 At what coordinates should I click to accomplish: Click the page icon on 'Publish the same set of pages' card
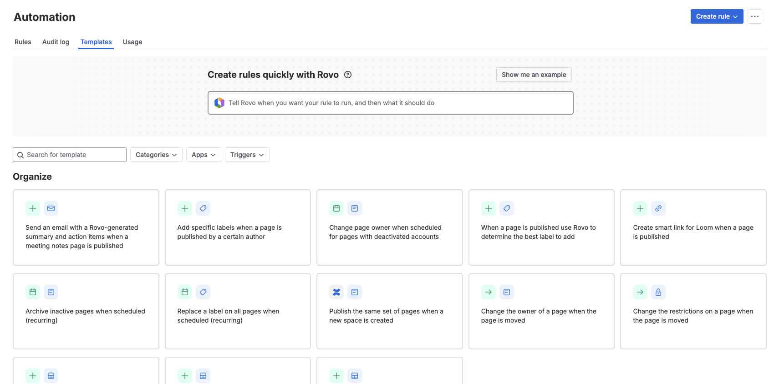(x=355, y=292)
